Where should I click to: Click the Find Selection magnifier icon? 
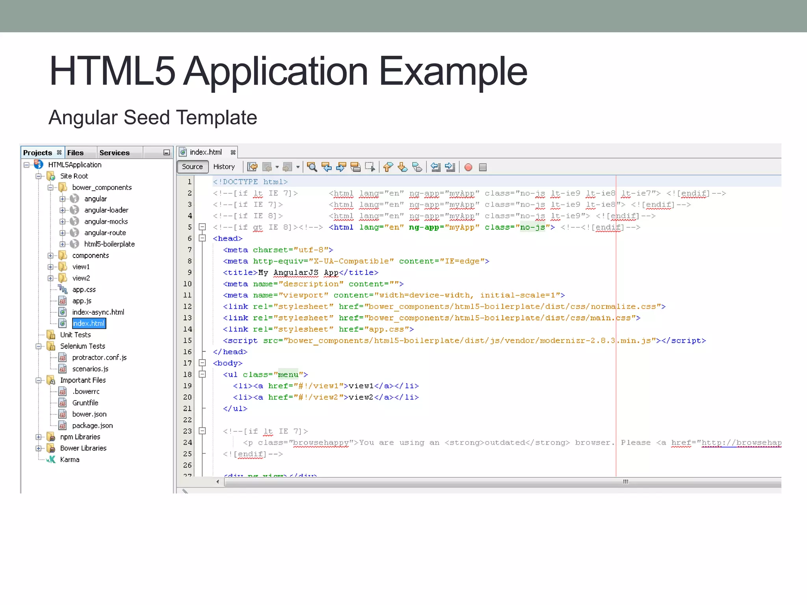click(x=312, y=167)
